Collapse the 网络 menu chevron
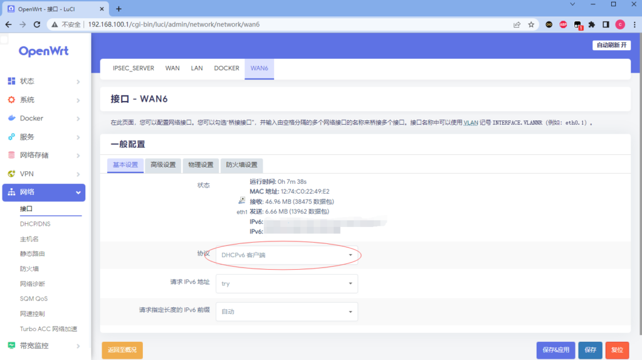This screenshot has width=642, height=360. 78,193
